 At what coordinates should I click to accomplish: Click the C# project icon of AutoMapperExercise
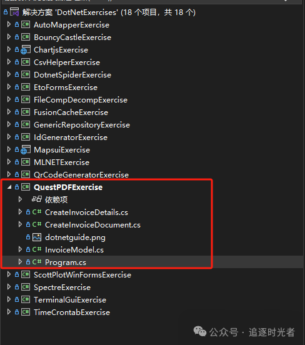26,24
